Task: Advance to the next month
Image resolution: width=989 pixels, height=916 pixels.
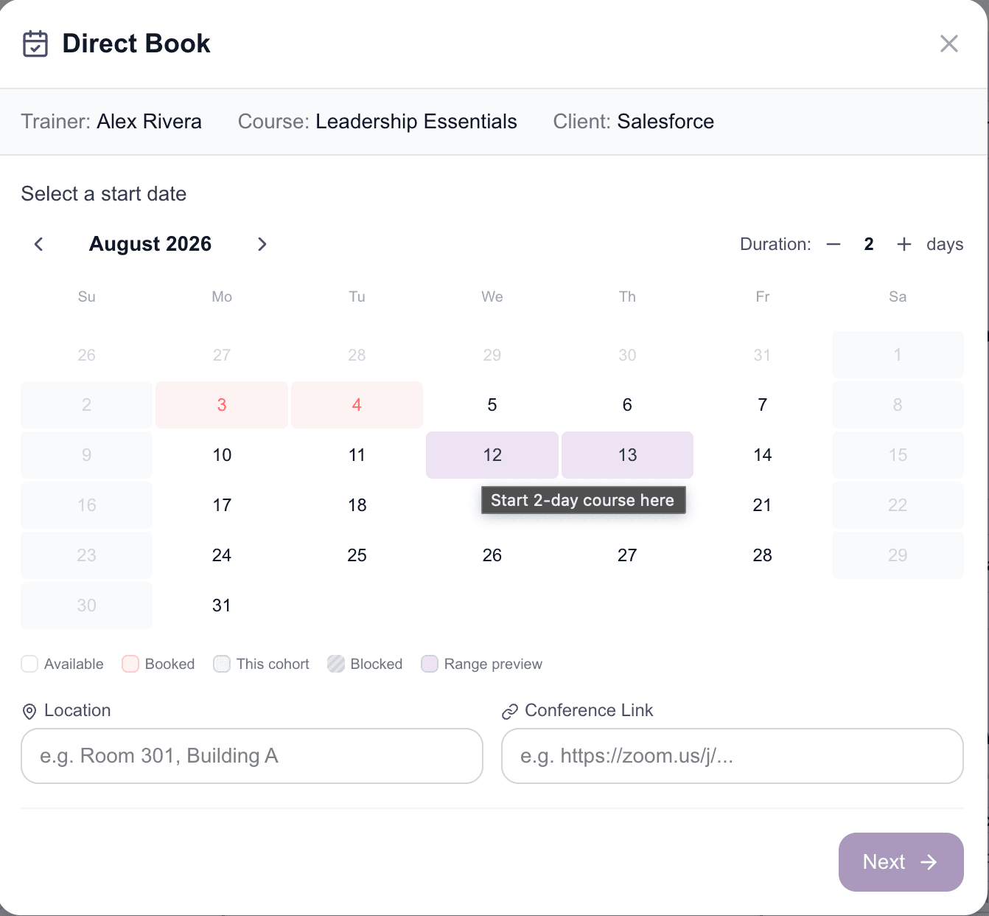Action: click(x=262, y=244)
